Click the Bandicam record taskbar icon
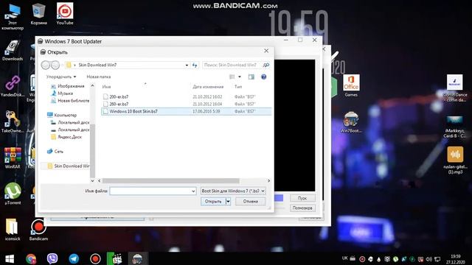The width and height of the screenshot is (472, 265). 95,258
